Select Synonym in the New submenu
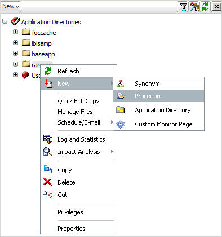Image resolution: width=222 pixels, height=237 pixels. [x=158, y=84]
